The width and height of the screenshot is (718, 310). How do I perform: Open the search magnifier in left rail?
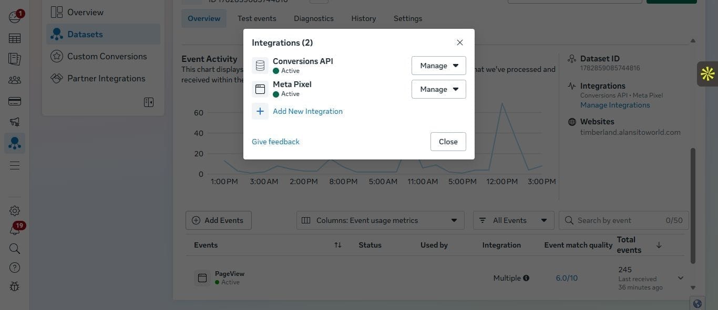[x=15, y=249]
